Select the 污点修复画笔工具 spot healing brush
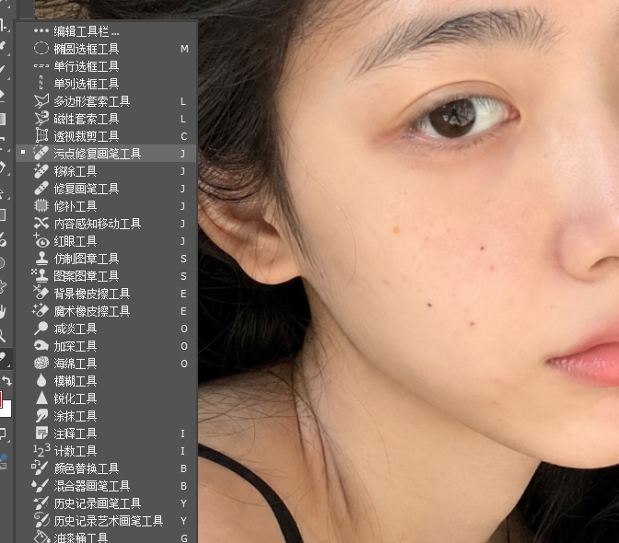 106,154
